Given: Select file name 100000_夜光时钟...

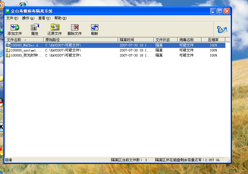Looking at the screenshot, I should point(26,55).
